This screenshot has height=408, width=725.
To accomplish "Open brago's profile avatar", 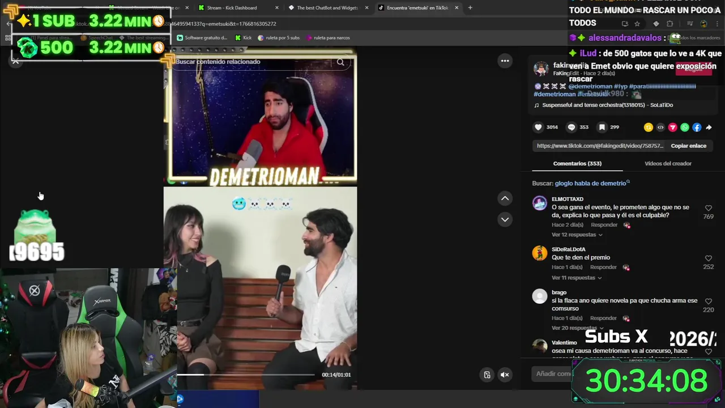I will (x=540, y=296).
